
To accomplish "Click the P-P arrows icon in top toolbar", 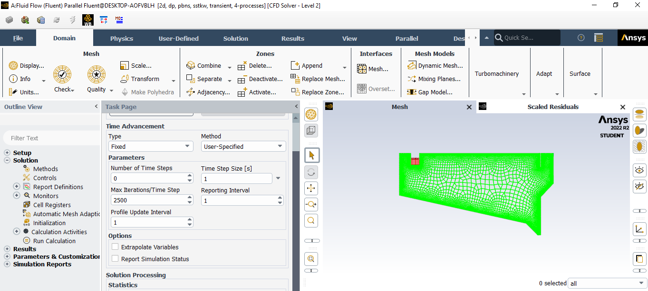I will (x=104, y=20).
